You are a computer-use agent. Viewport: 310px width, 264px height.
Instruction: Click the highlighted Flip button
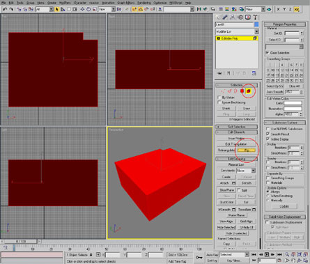click(247, 150)
